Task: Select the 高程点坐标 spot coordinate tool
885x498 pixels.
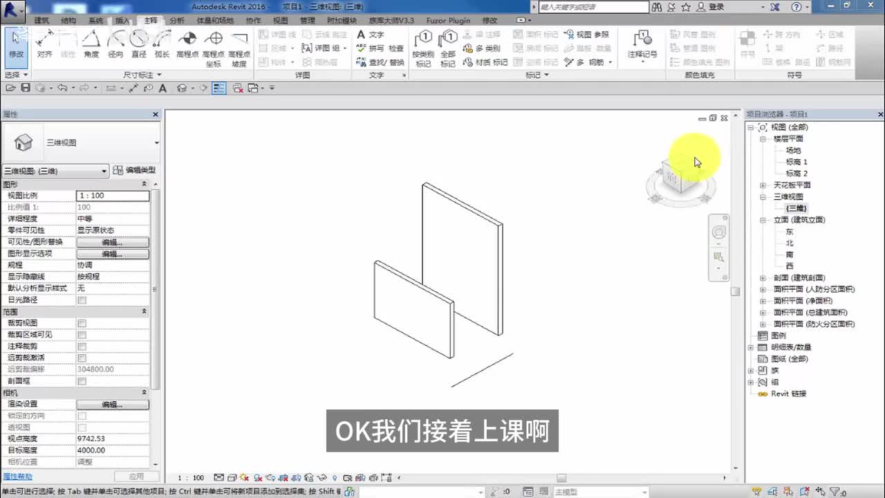Action: click(214, 48)
